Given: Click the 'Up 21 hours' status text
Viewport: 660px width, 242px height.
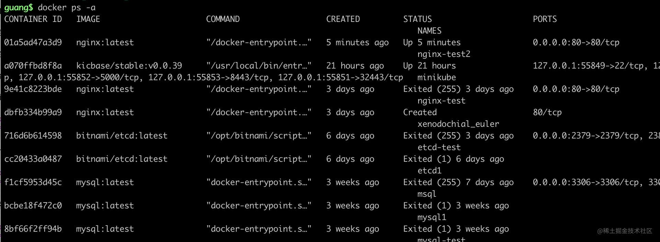Looking at the screenshot, I should 429,66.
